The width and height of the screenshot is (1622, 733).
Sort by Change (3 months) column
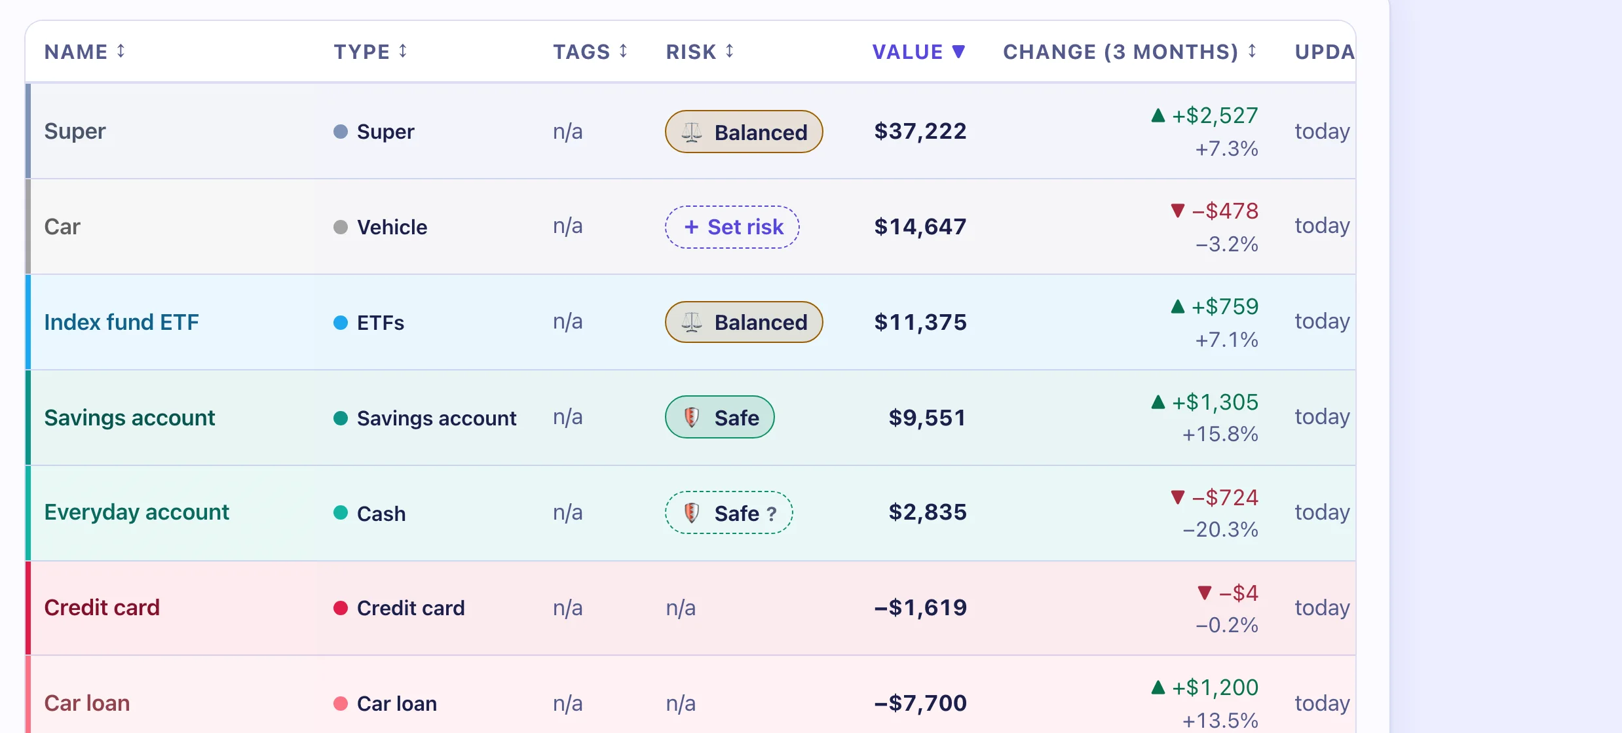[x=1129, y=52]
